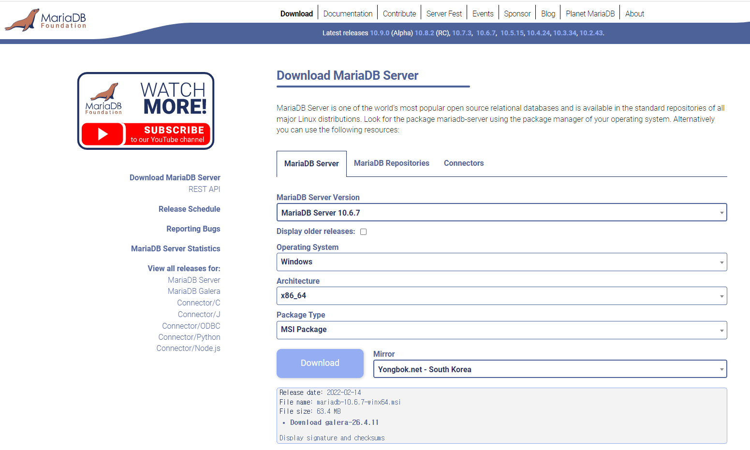
Task: Click Display signature and checksums
Action: [x=332, y=438]
